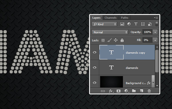
Task: Expand Background copy layer effects arrow
Action: coord(153,82)
